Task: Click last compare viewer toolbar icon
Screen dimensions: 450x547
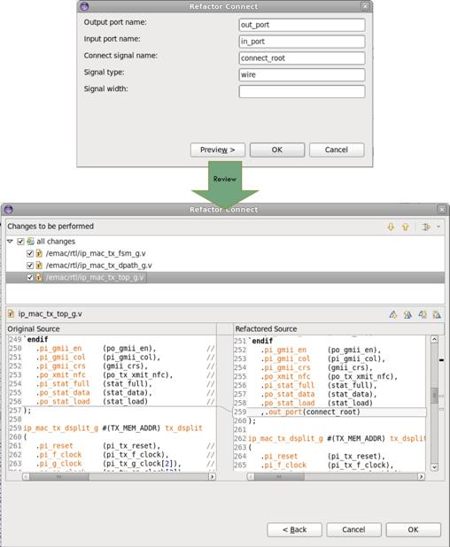Action: pyautogui.click(x=437, y=315)
